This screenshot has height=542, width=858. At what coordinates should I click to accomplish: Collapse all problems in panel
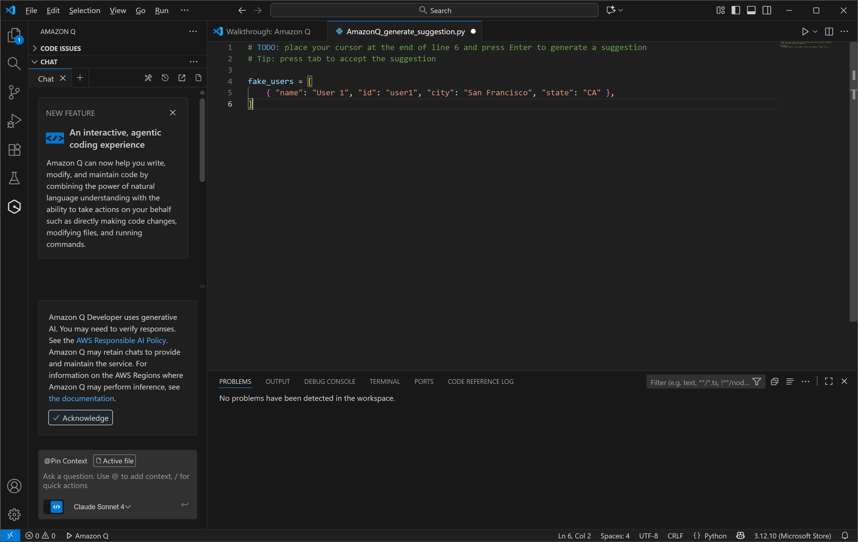pyautogui.click(x=774, y=382)
